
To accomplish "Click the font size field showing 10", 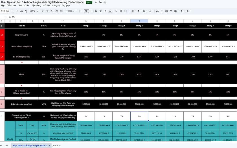I will [86, 11].
